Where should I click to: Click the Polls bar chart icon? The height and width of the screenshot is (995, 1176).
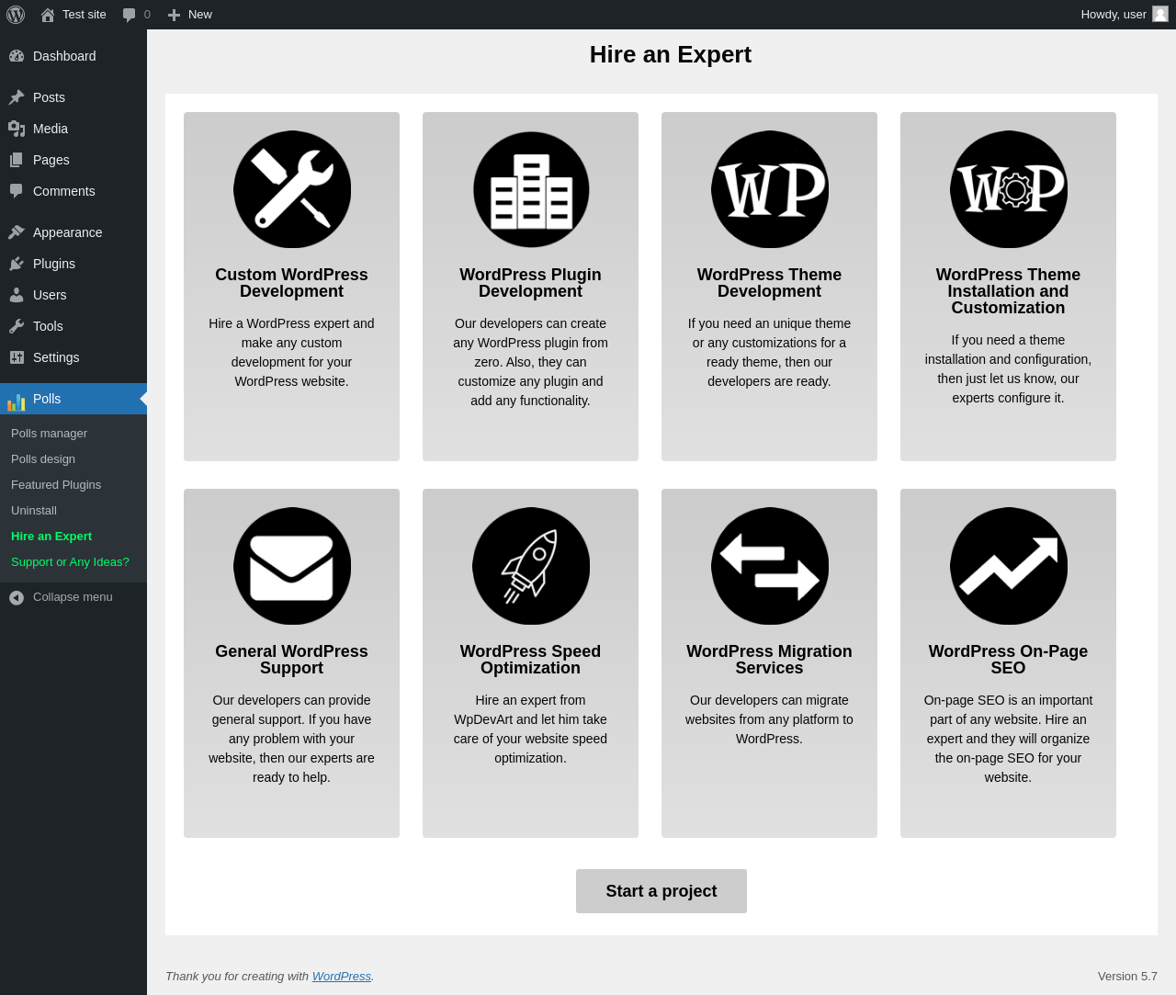click(x=17, y=401)
